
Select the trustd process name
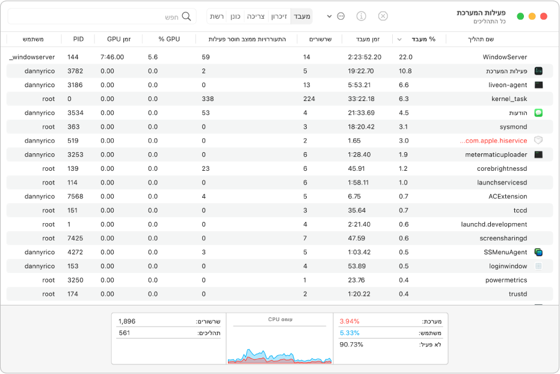tap(518, 293)
